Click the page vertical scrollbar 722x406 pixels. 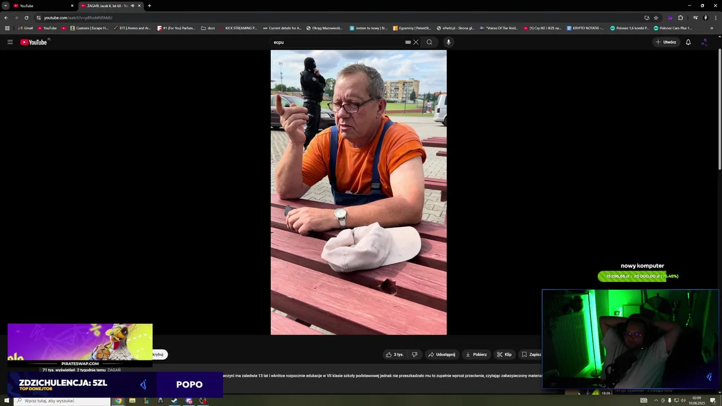[719, 110]
